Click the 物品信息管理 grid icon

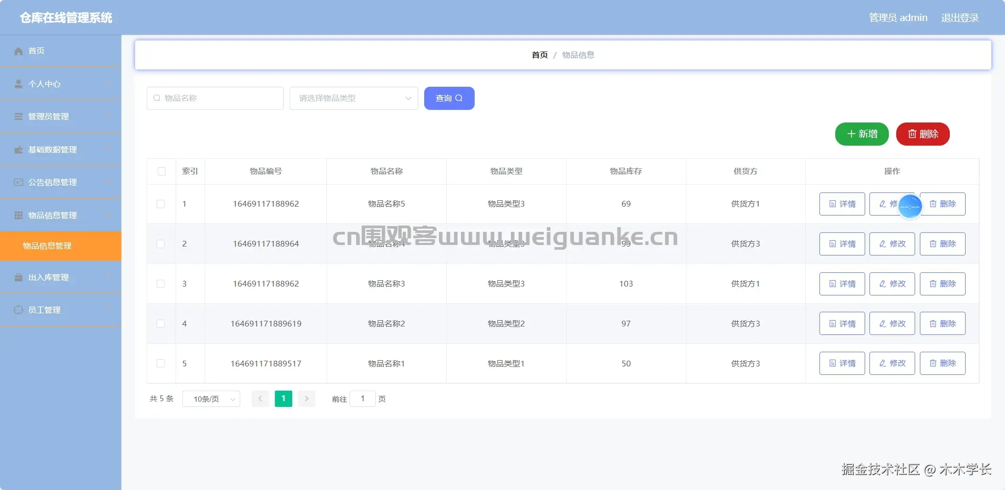coord(18,216)
